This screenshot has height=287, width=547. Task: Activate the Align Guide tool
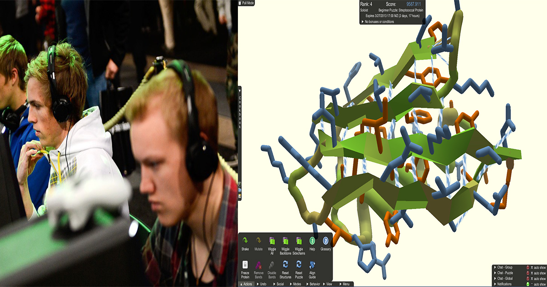(312, 265)
